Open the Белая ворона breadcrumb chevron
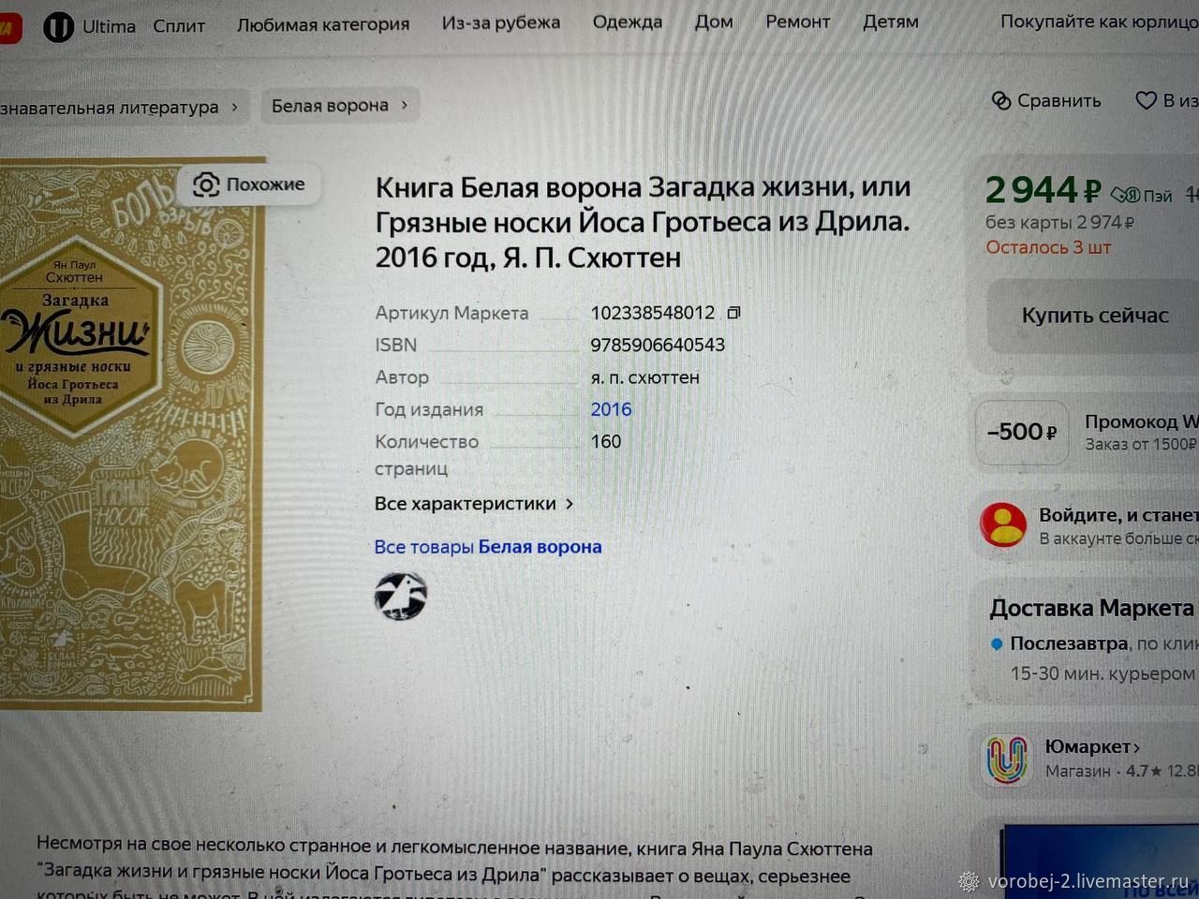1199x899 pixels. [405, 105]
